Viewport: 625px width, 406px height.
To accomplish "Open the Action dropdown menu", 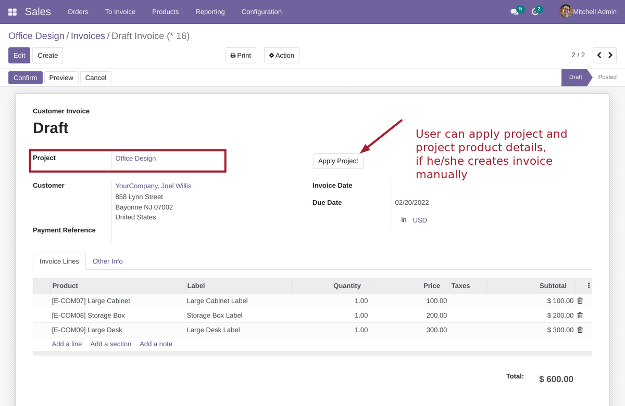I will pos(281,55).
